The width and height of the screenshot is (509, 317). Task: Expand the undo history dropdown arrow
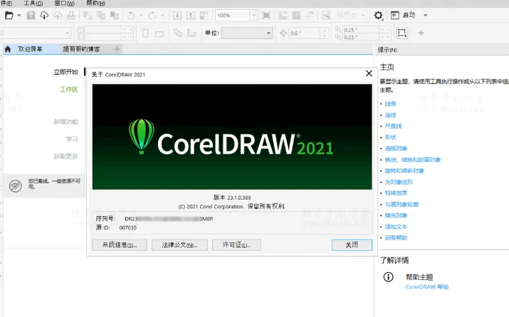pyautogui.click(x=141, y=15)
